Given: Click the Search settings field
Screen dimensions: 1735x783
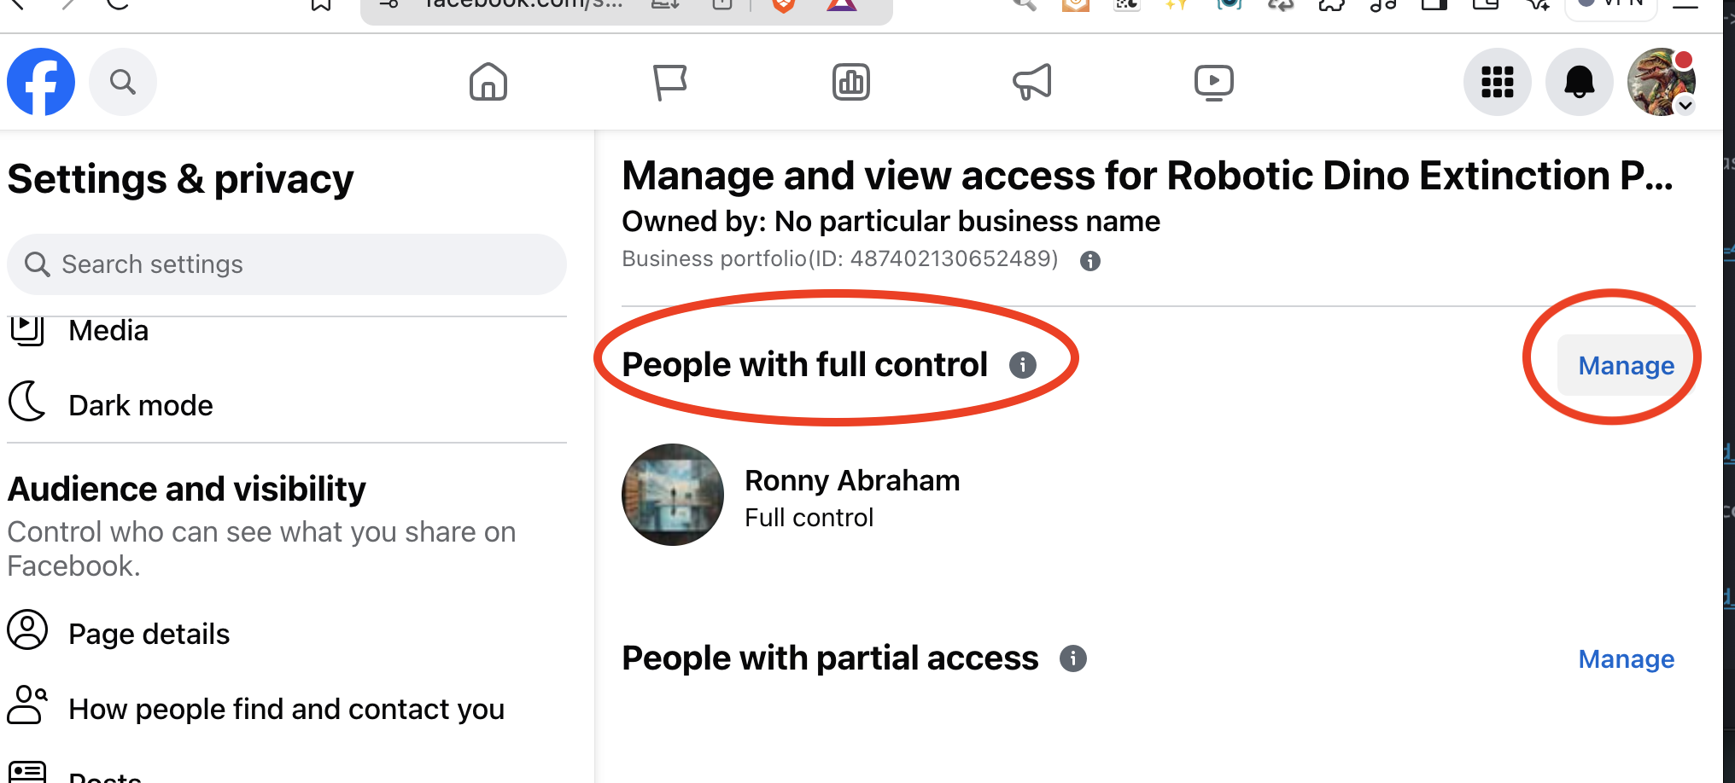Looking at the screenshot, I should coord(286,264).
